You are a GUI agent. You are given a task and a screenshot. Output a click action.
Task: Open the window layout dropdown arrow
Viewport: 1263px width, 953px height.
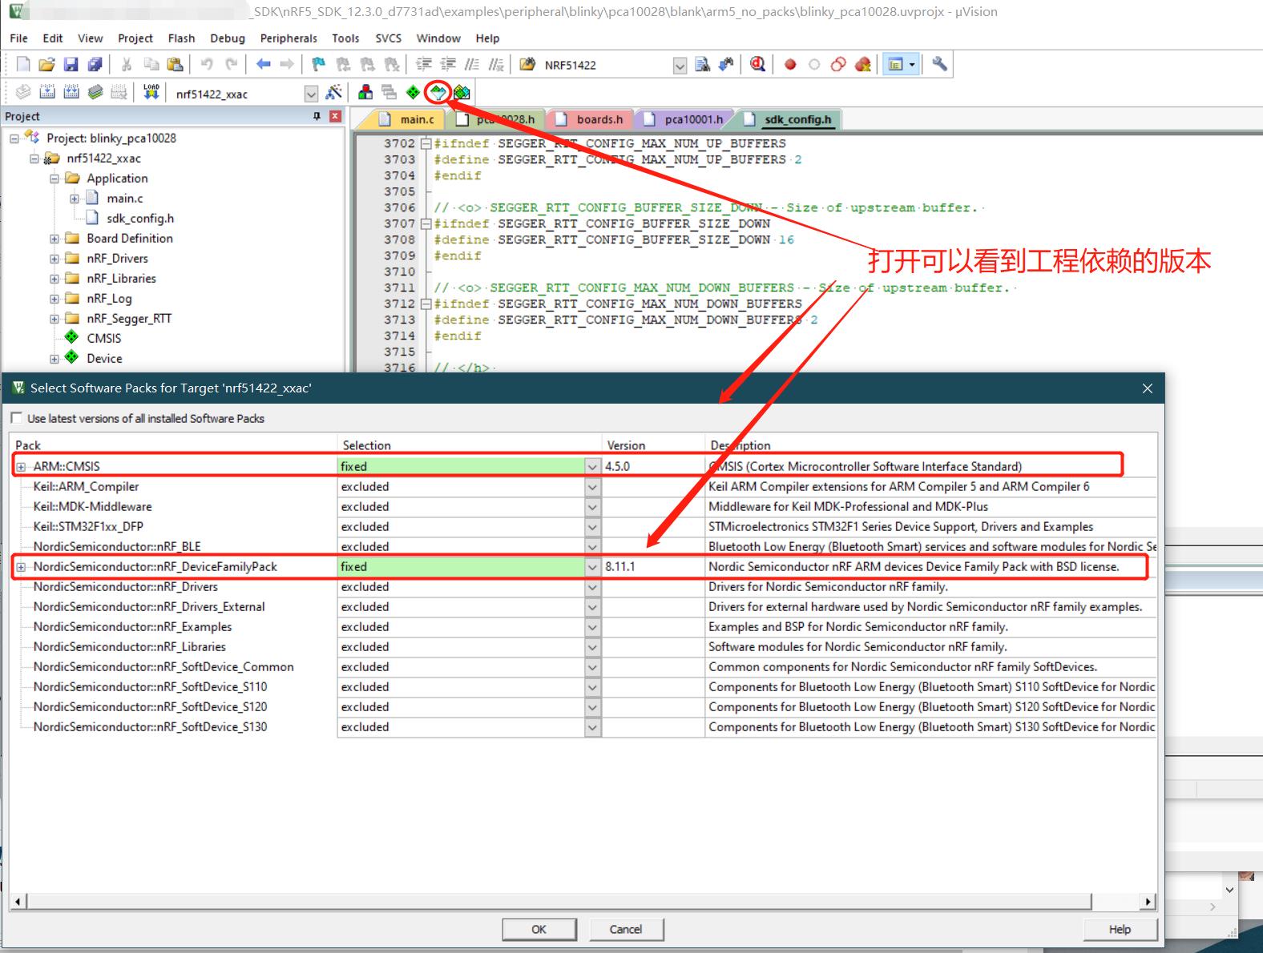coord(912,65)
